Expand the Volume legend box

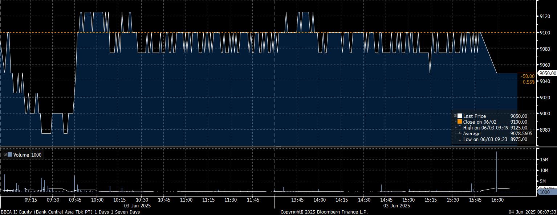coord(5,155)
